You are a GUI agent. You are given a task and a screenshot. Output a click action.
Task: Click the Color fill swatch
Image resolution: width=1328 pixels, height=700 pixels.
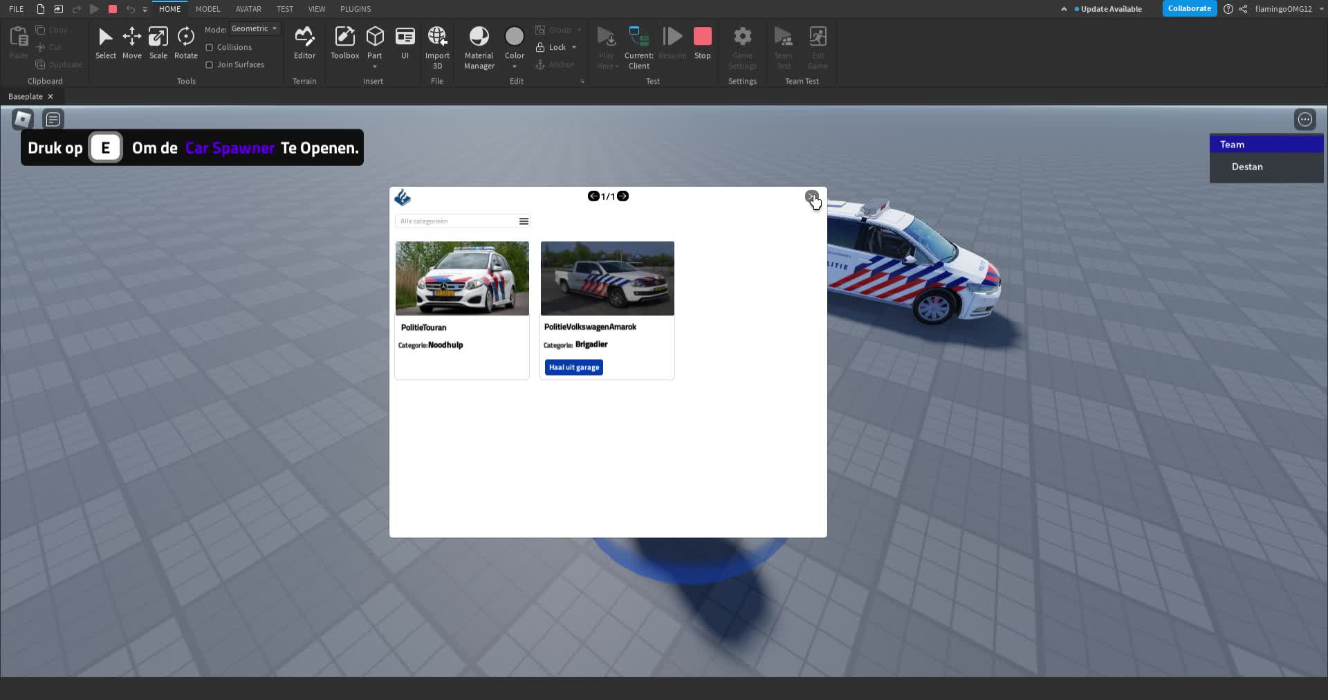(x=514, y=37)
